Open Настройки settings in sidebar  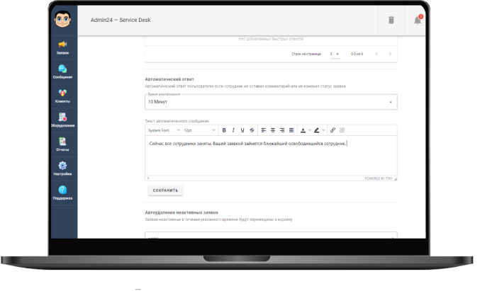tap(62, 169)
